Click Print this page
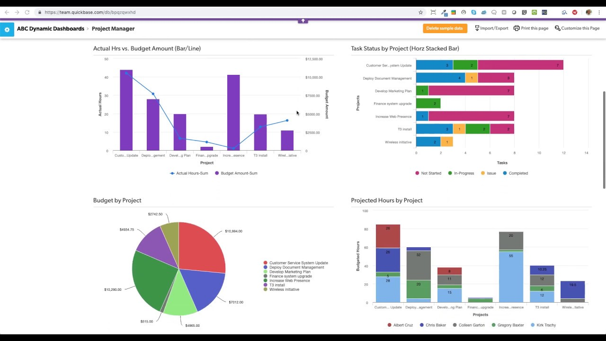The width and height of the screenshot is (606, 341). 531,28
